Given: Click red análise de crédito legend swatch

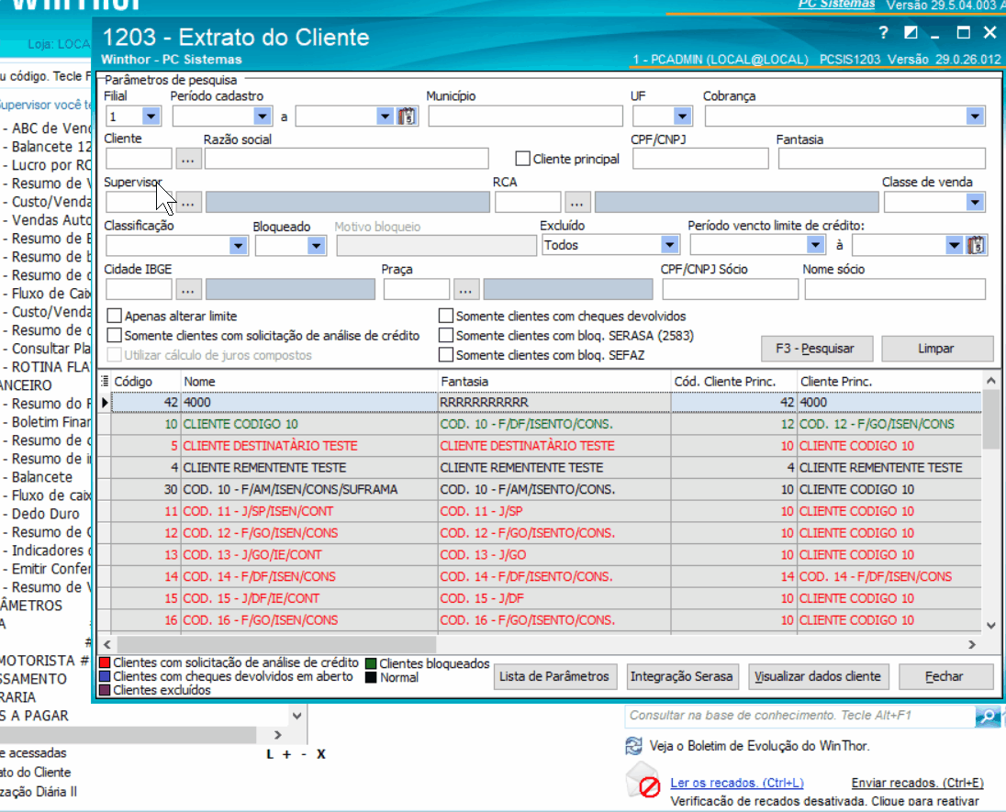Looking at the screenshot, I should coord(106,662).
